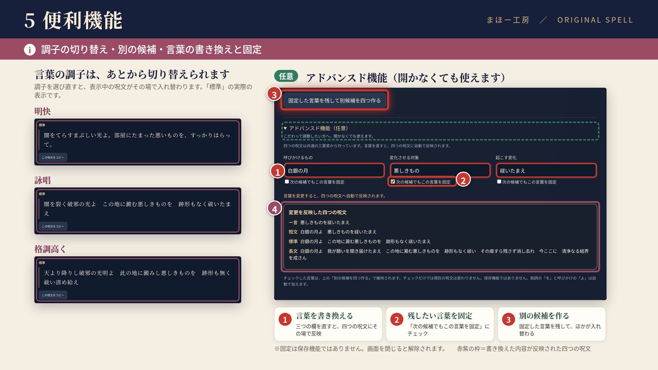The width and height of the screenshot is (658, 370).
Task: Click the 言葉を書き換える step card
Action: pos(328,324)
